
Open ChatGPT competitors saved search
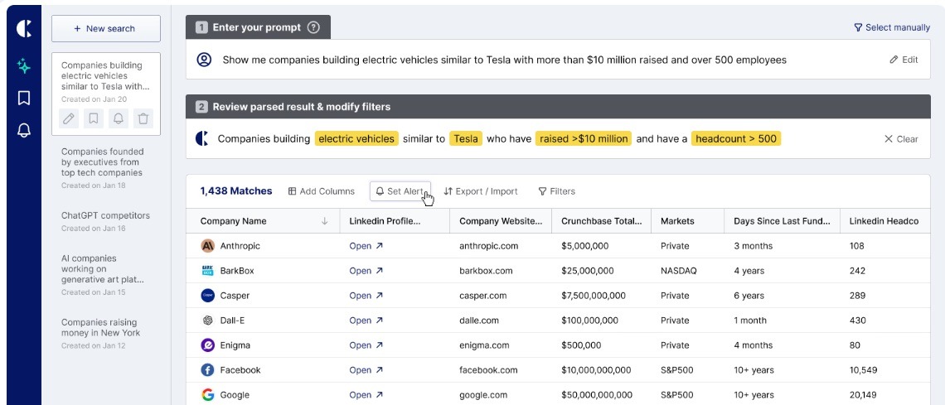[105, 221]
